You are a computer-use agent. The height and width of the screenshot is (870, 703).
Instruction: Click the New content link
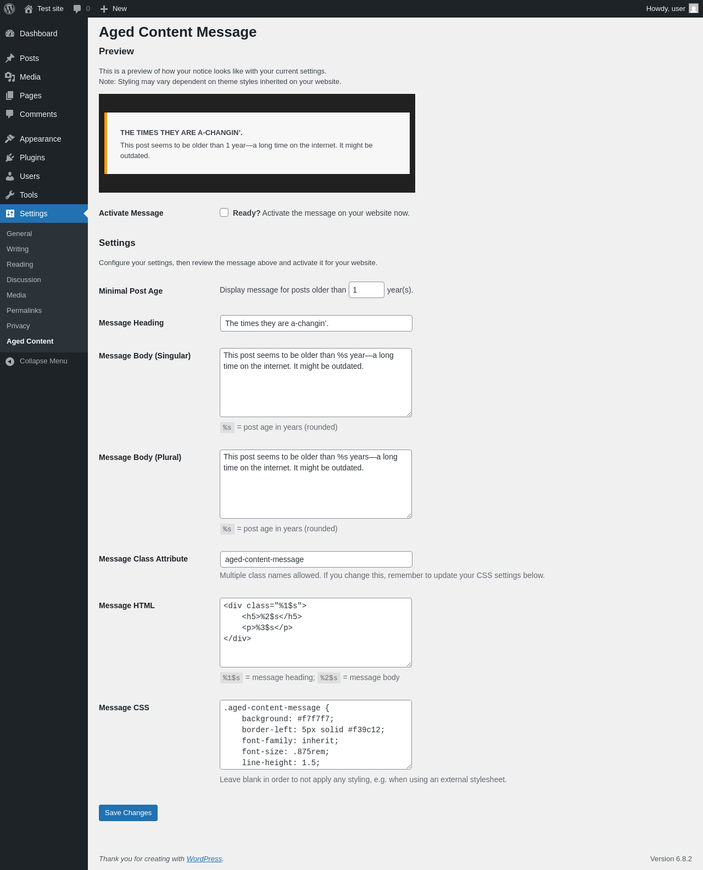[x=114, y=9]
